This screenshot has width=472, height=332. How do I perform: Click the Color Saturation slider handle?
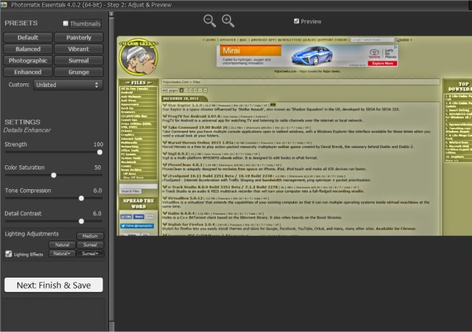(54, 175)
